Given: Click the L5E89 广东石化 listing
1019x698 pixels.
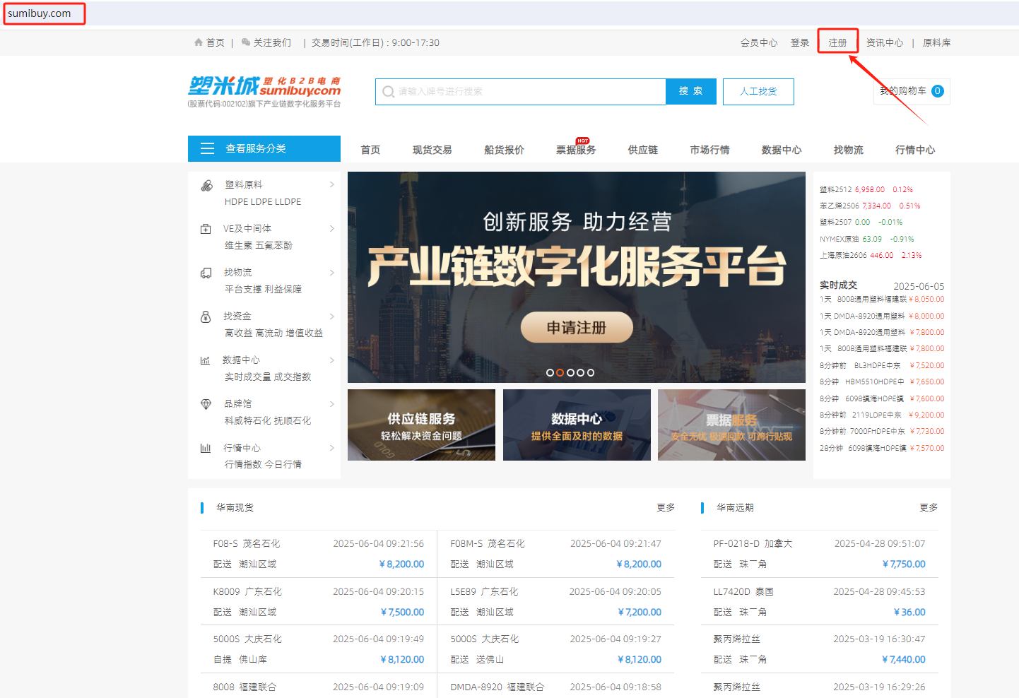Looking at the screenshot, I should 556,602.
